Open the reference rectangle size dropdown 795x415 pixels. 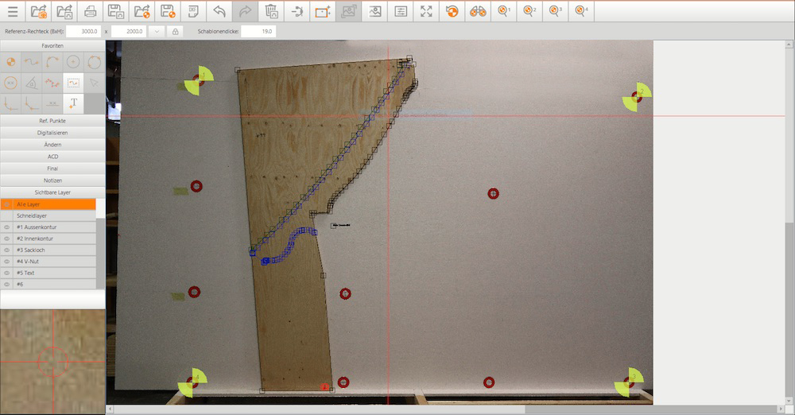point(156,31)
